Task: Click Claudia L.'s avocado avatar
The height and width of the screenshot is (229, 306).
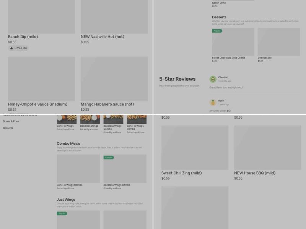Action: (x=213, y=79)
